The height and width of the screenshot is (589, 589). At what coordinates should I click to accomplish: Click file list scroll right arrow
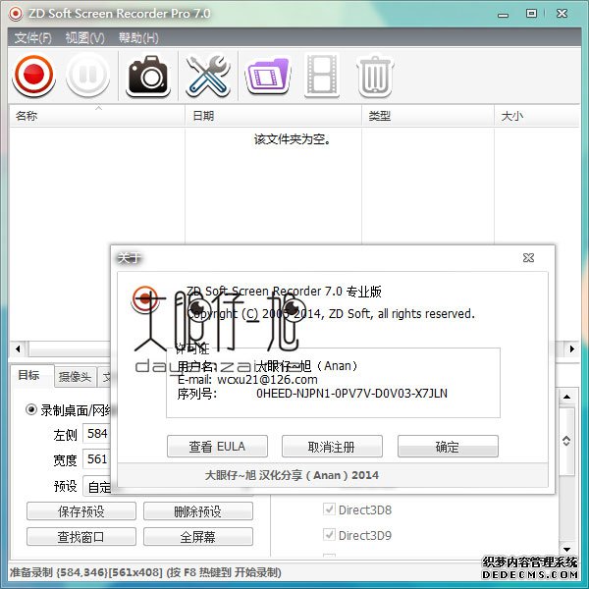coord(572,348)
